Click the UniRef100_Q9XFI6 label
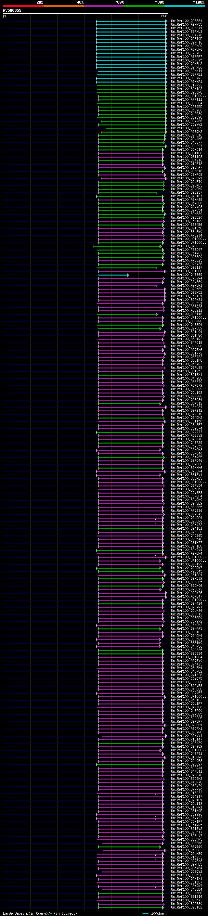This screenshot has width=208, height=916. click(186, 43)
